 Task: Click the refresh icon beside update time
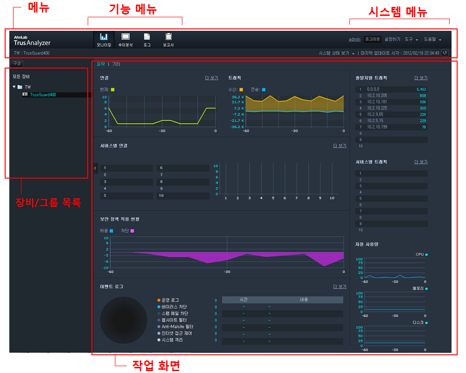coord(445,53)
